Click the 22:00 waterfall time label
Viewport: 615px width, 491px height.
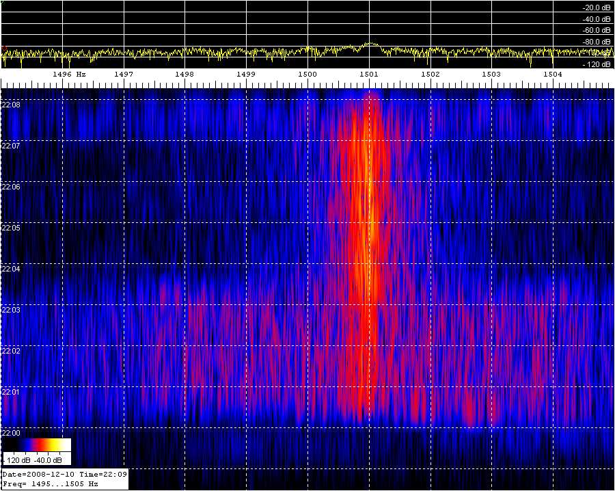click(11, 433)
